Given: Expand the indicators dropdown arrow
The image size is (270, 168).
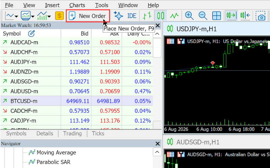Looking at the screenshot, I should click(49, 16).
